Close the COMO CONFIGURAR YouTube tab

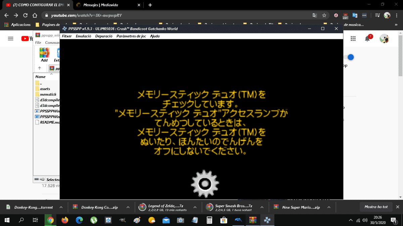69,5
